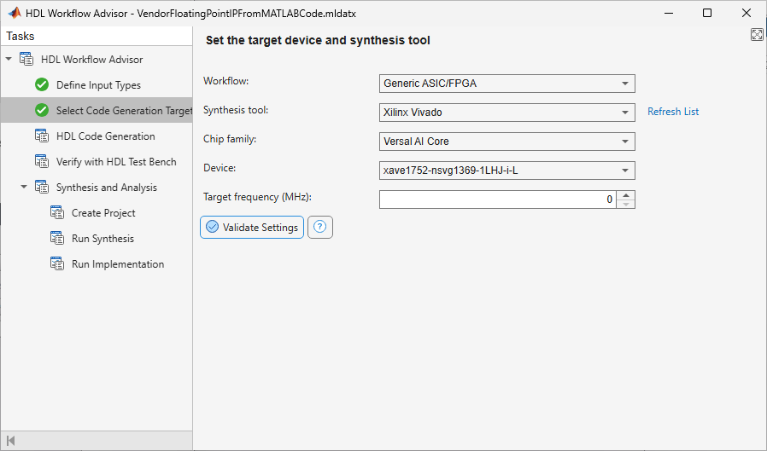Click the Run Synthesis task icon
Viewport: 767px width, 451px height.
[57, 239]
